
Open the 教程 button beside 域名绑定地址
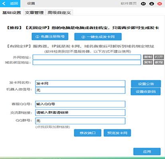pos(159,62)
